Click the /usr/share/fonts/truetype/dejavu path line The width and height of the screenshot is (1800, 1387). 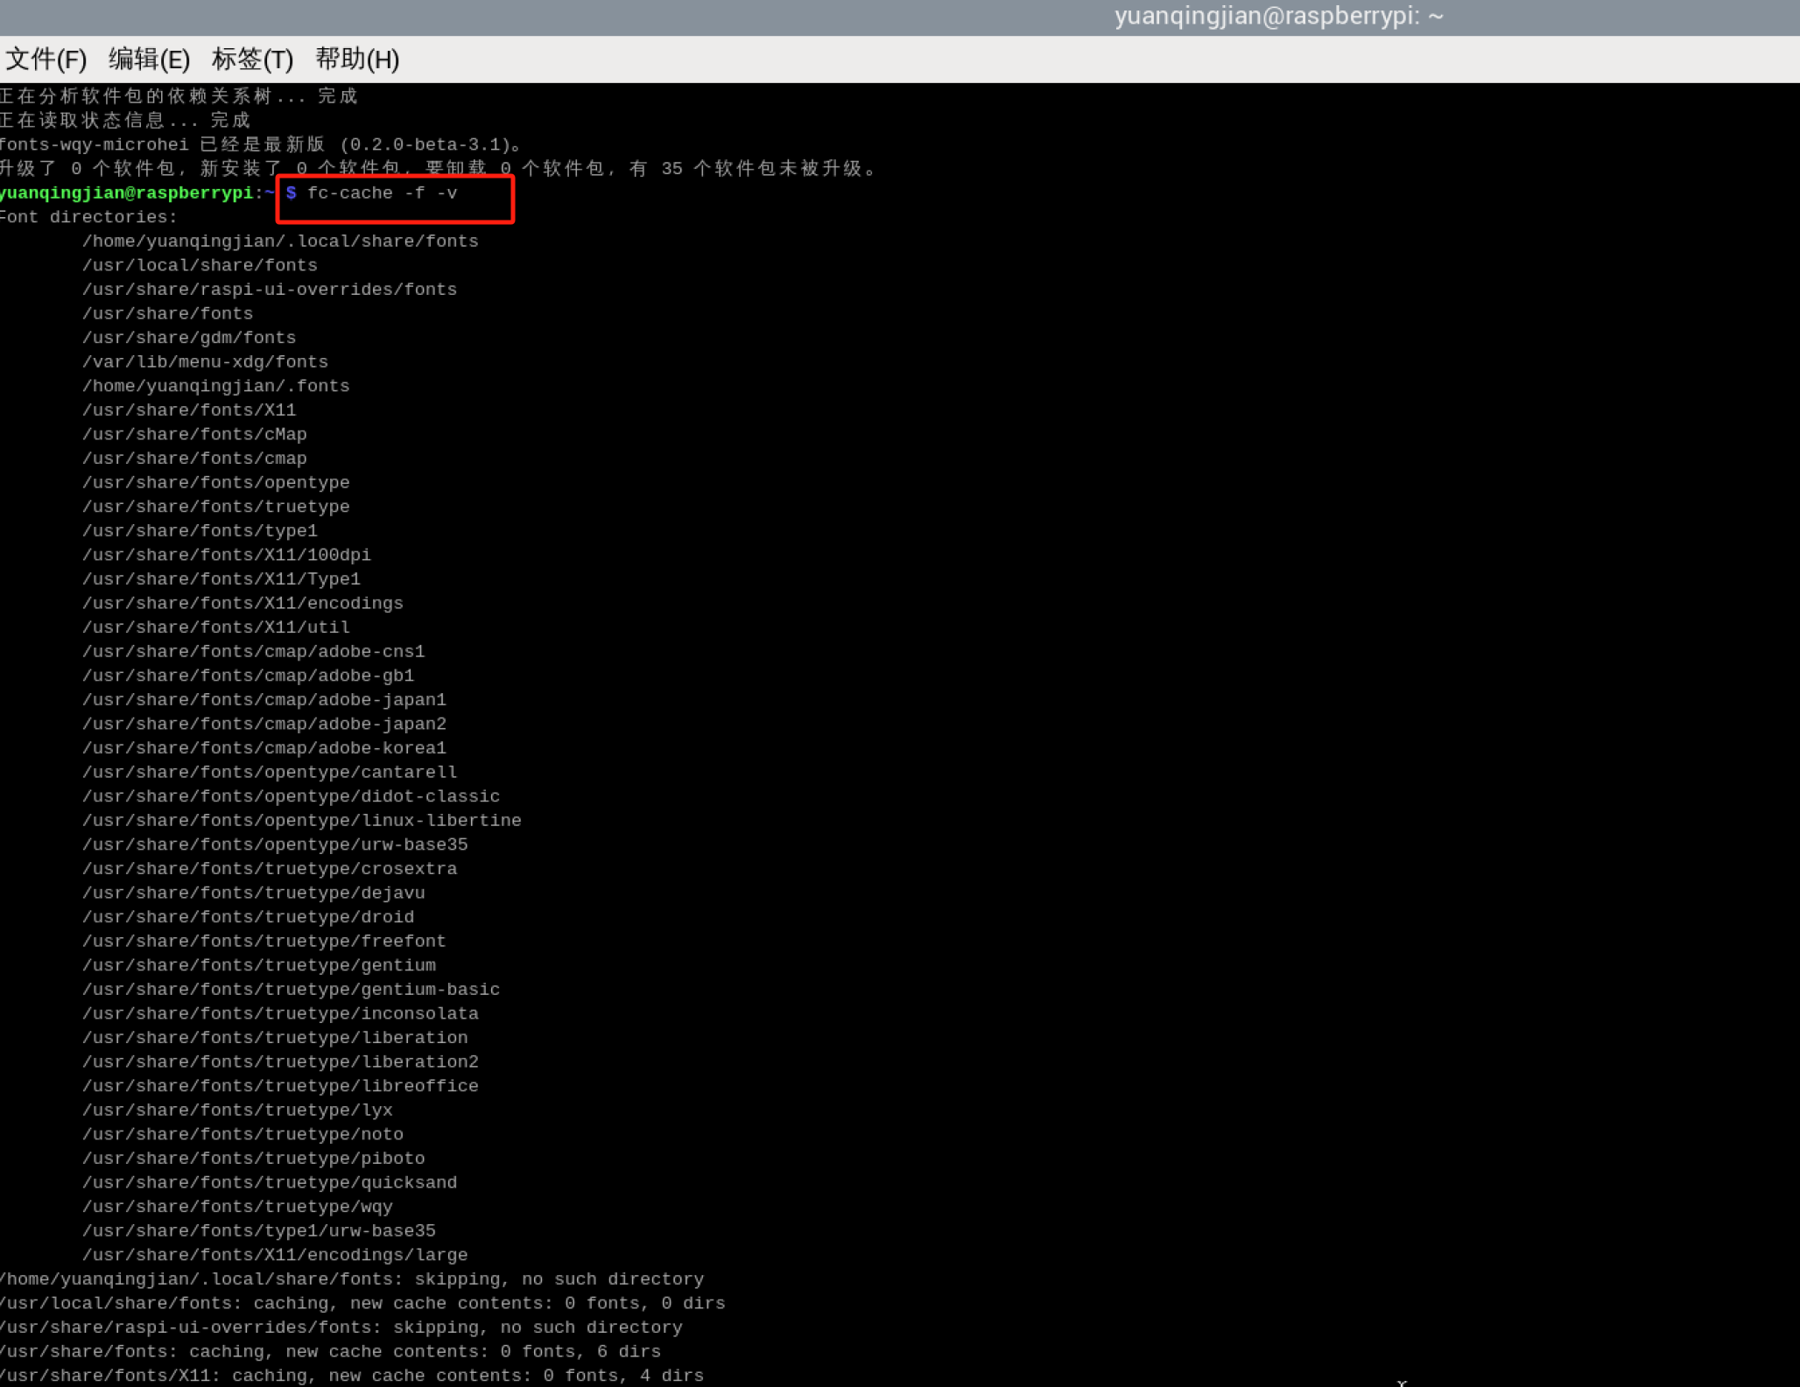point(253,893)
